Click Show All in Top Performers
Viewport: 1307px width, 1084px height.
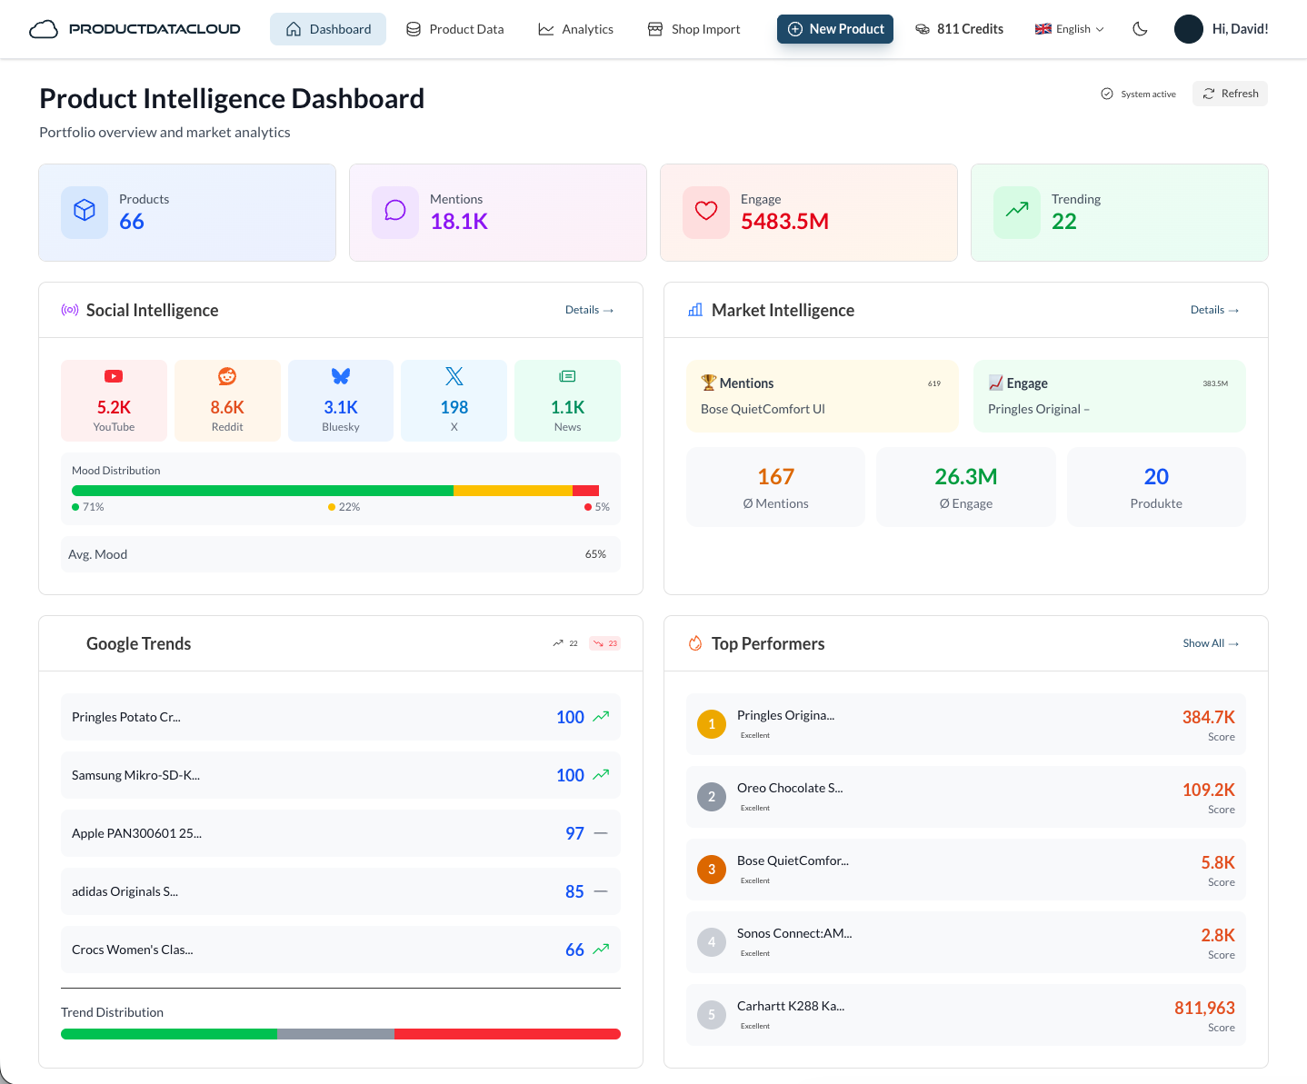1211,643
